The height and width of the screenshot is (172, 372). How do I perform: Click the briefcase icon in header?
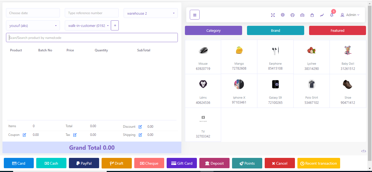click(302, 15)
